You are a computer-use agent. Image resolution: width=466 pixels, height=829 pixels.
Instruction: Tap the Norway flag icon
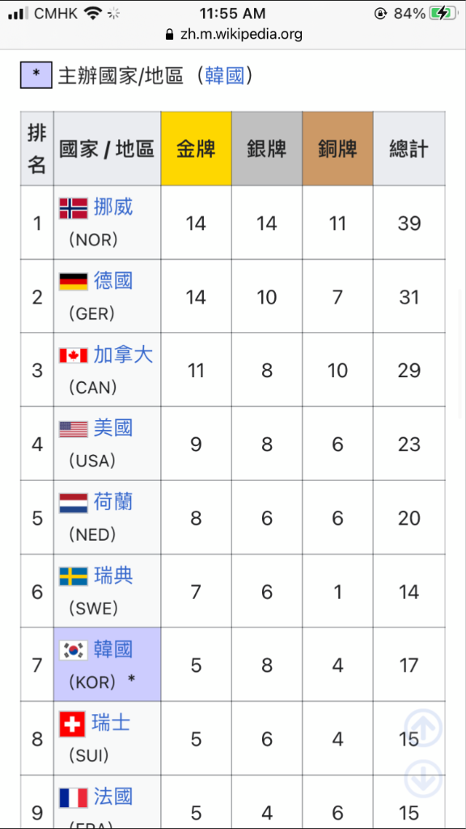pos(73,208)
